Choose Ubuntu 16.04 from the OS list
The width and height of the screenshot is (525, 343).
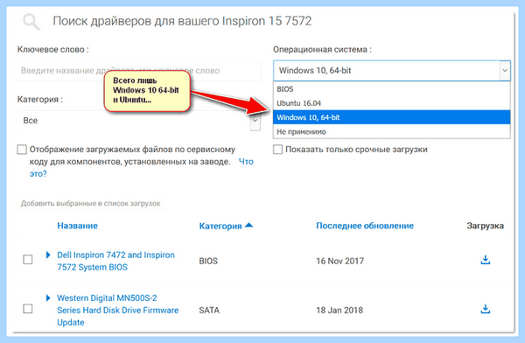click(x=392, y=103)
